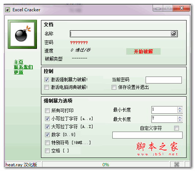Click heat.ray 汉化版 status text
Viewport: 195px width, 171px height.
pyautogui.click(x=21, y=165)
